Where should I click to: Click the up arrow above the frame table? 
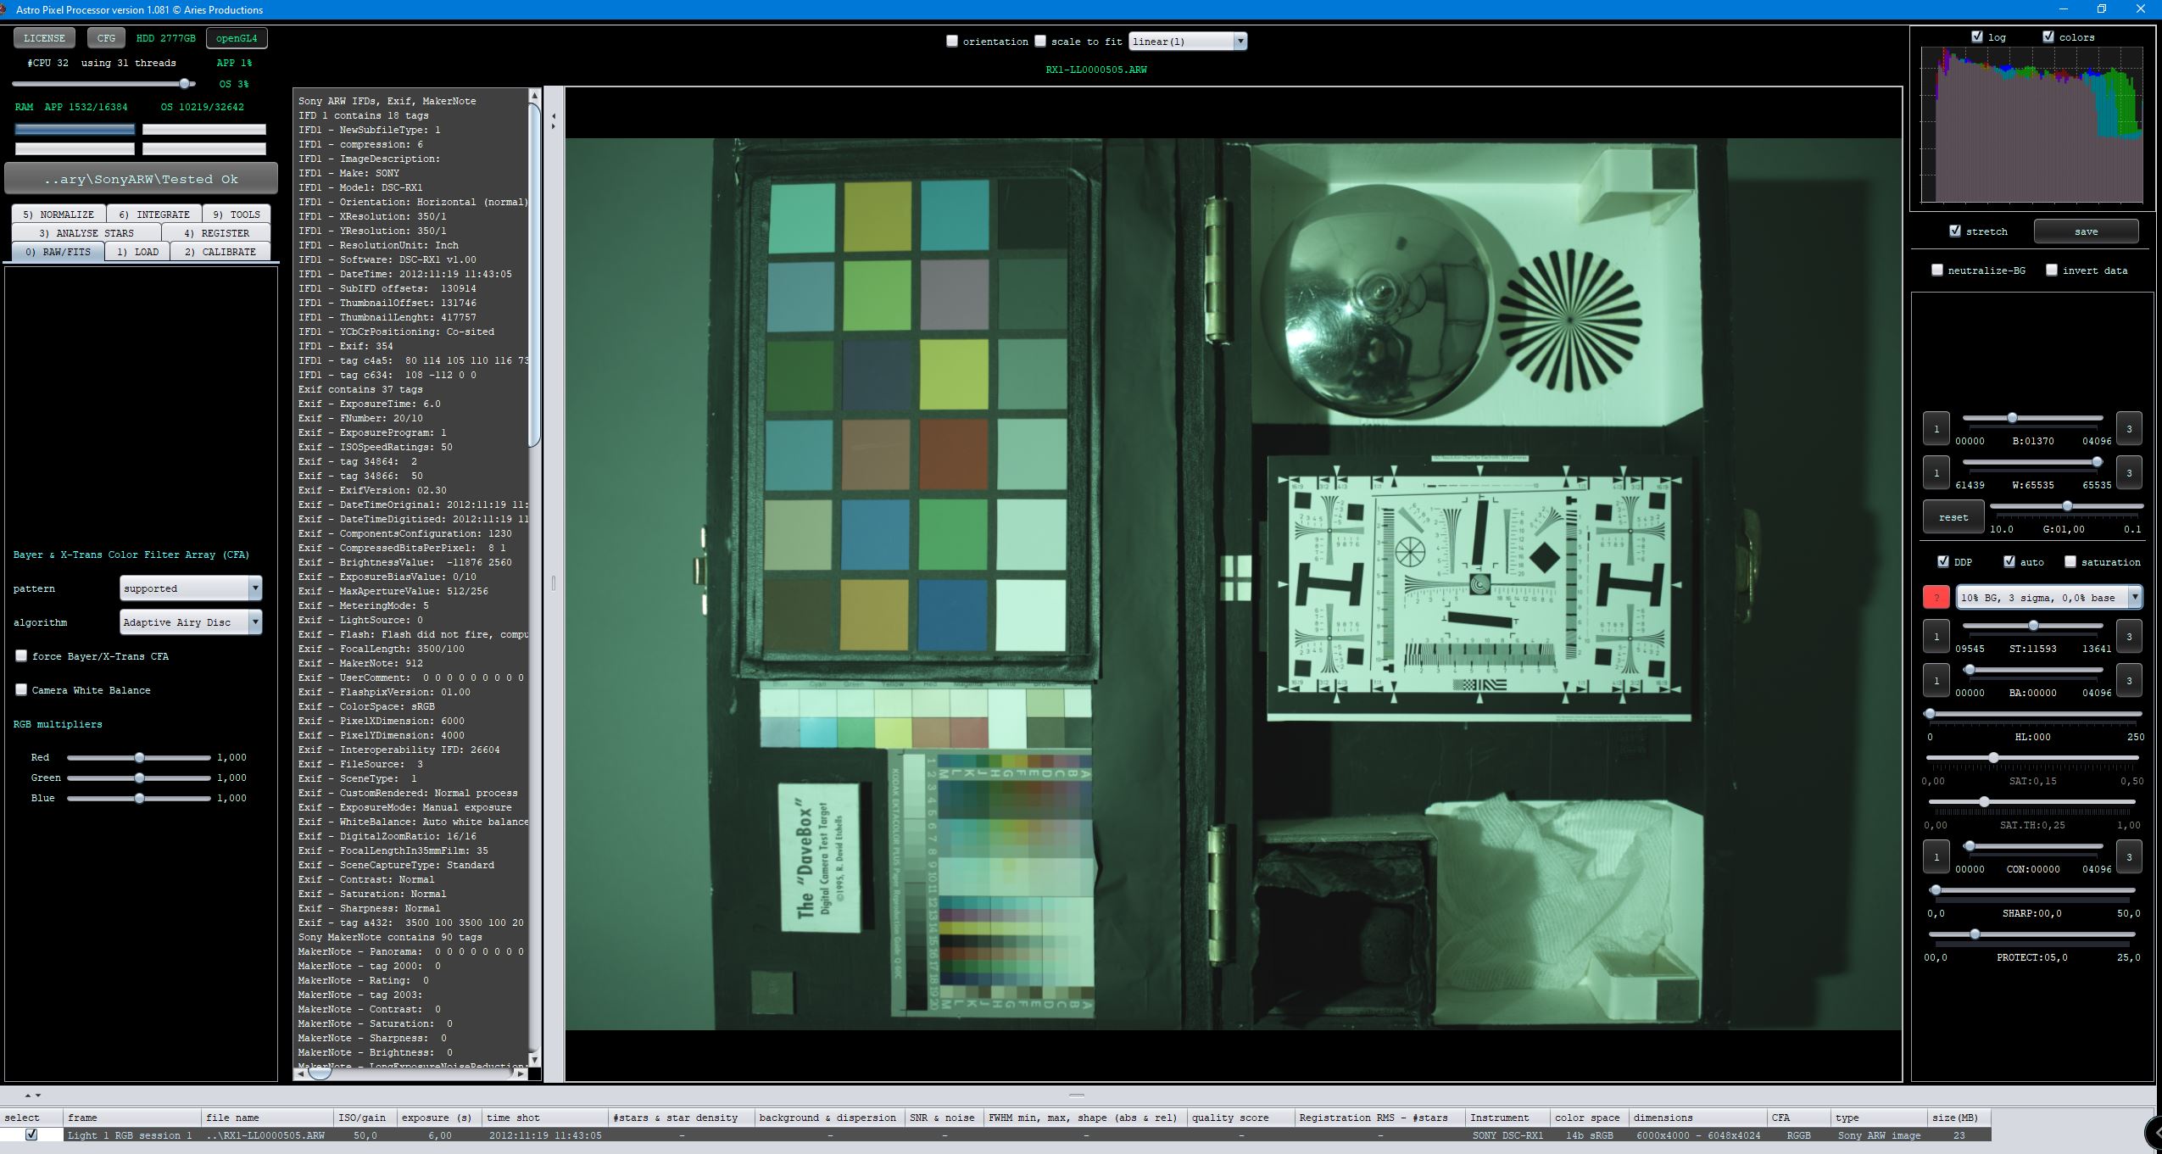click(x=27, y=1095)
